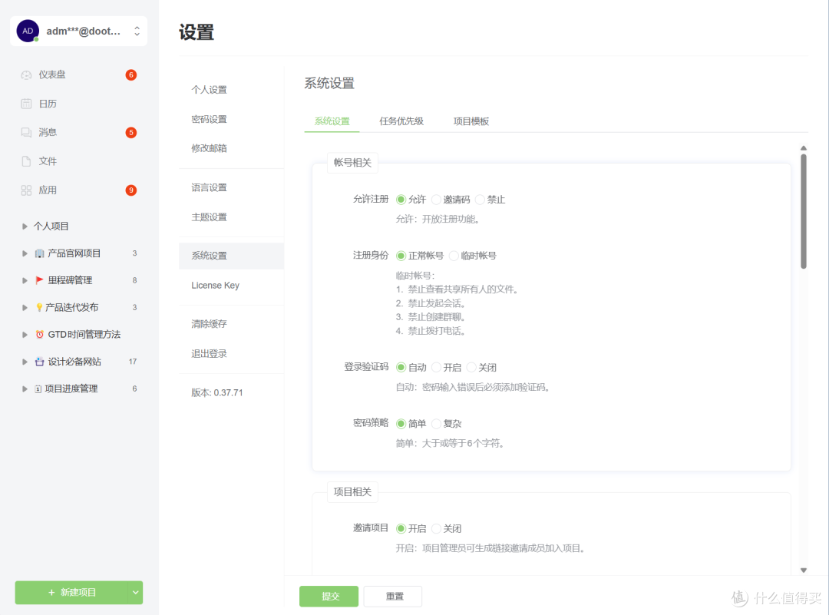Click the 设计必备网站 project icon

[40, 362]
